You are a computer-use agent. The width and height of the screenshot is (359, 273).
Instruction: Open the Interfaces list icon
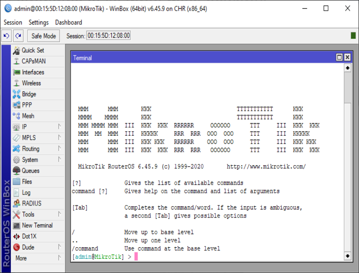pyautogui.click(x=16, y=72)
